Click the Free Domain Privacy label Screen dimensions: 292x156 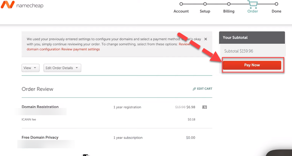tap(40, 137)
